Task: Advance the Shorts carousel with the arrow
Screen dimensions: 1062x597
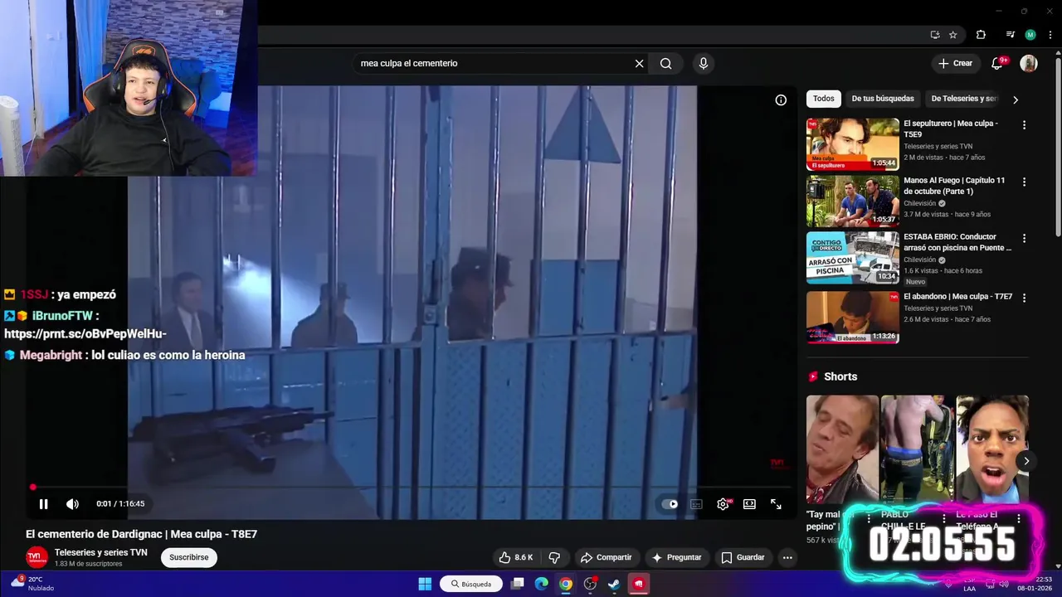Action: 1026,461
